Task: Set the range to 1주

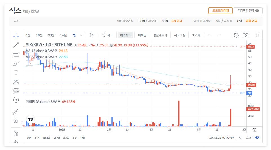Action: coord(75,138)
